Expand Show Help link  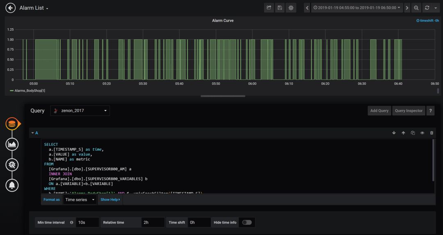pos(110,200)
